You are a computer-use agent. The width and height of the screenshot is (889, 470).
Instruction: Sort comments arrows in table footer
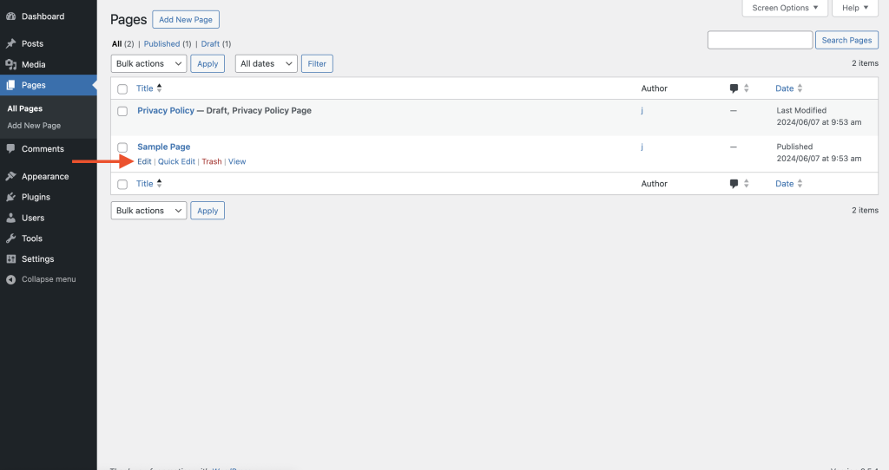tap(746, 184)
